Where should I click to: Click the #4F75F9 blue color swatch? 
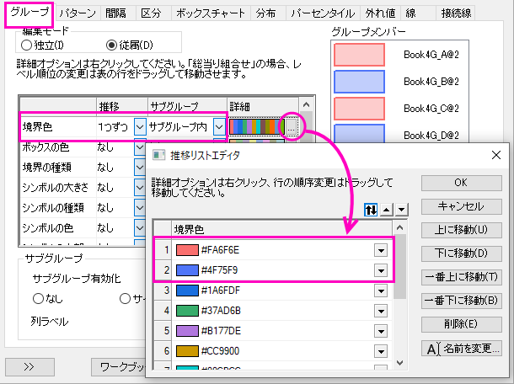(187, 270)
